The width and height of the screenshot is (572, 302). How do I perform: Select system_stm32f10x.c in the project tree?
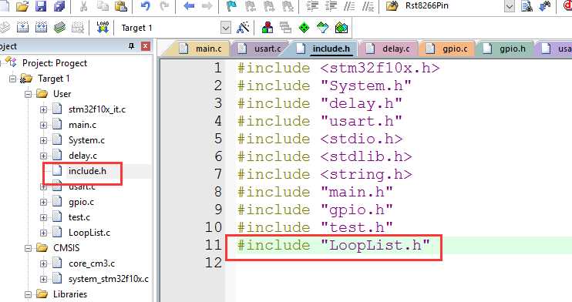click(x=109, y=279)
